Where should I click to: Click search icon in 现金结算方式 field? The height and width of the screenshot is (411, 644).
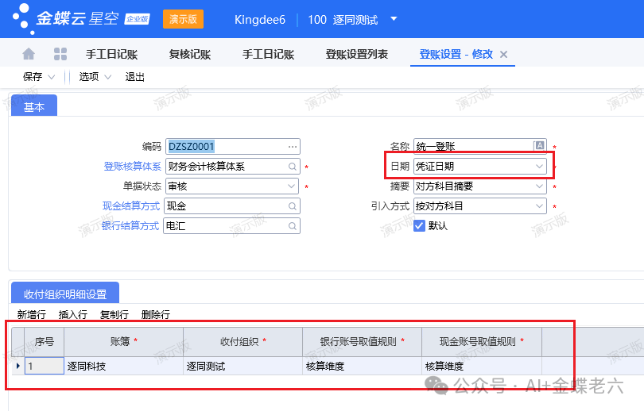293,206
